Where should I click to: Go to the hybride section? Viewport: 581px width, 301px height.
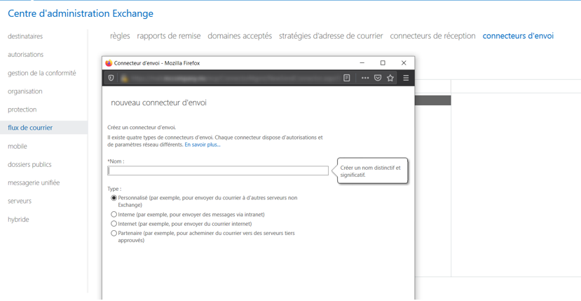click(x=18, y=220)
